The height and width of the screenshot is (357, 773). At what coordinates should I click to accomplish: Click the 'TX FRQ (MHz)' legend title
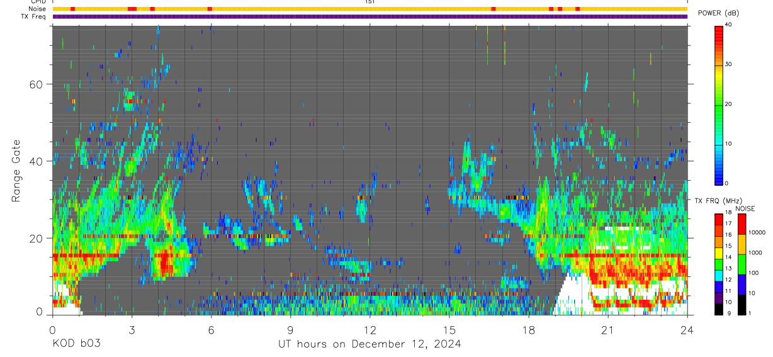point(719,200)
